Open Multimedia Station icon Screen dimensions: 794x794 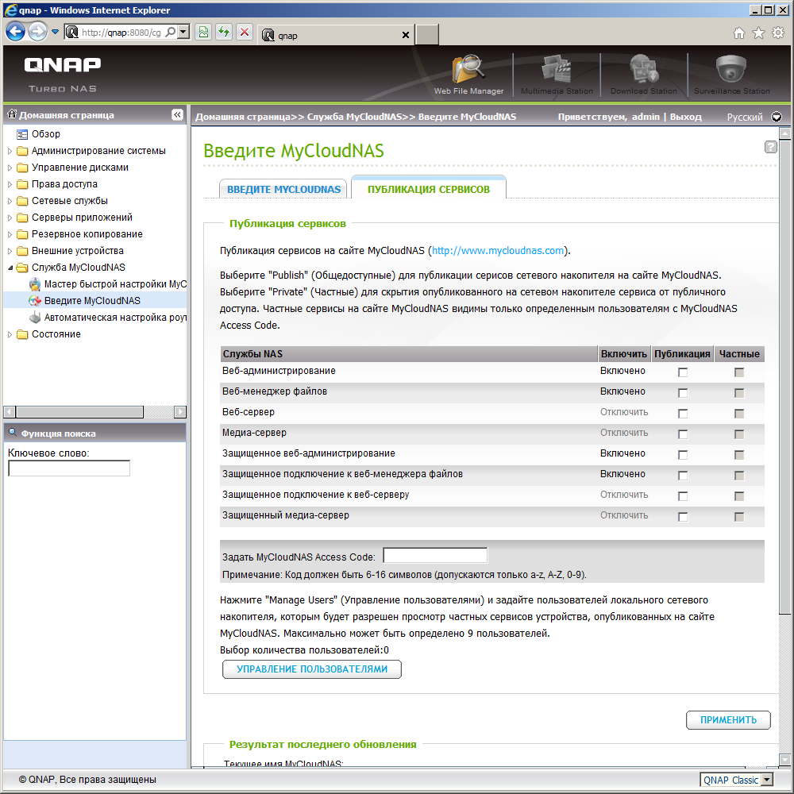pyautogui.click(x=557, y=69)
